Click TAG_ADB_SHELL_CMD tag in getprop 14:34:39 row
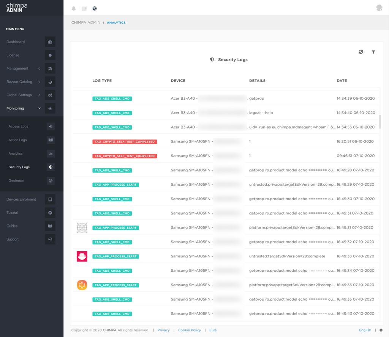 pos(112,99)
